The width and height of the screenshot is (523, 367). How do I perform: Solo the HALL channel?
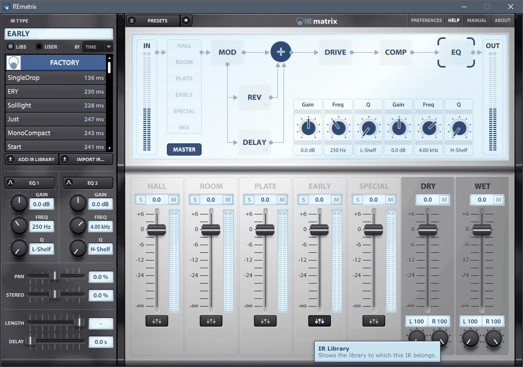(x=140, y=200)
